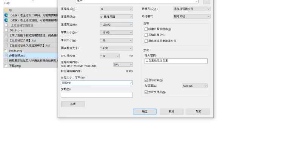302x144 pixels.
Task: Click into the 参数 input field
Action: [97, 95]
